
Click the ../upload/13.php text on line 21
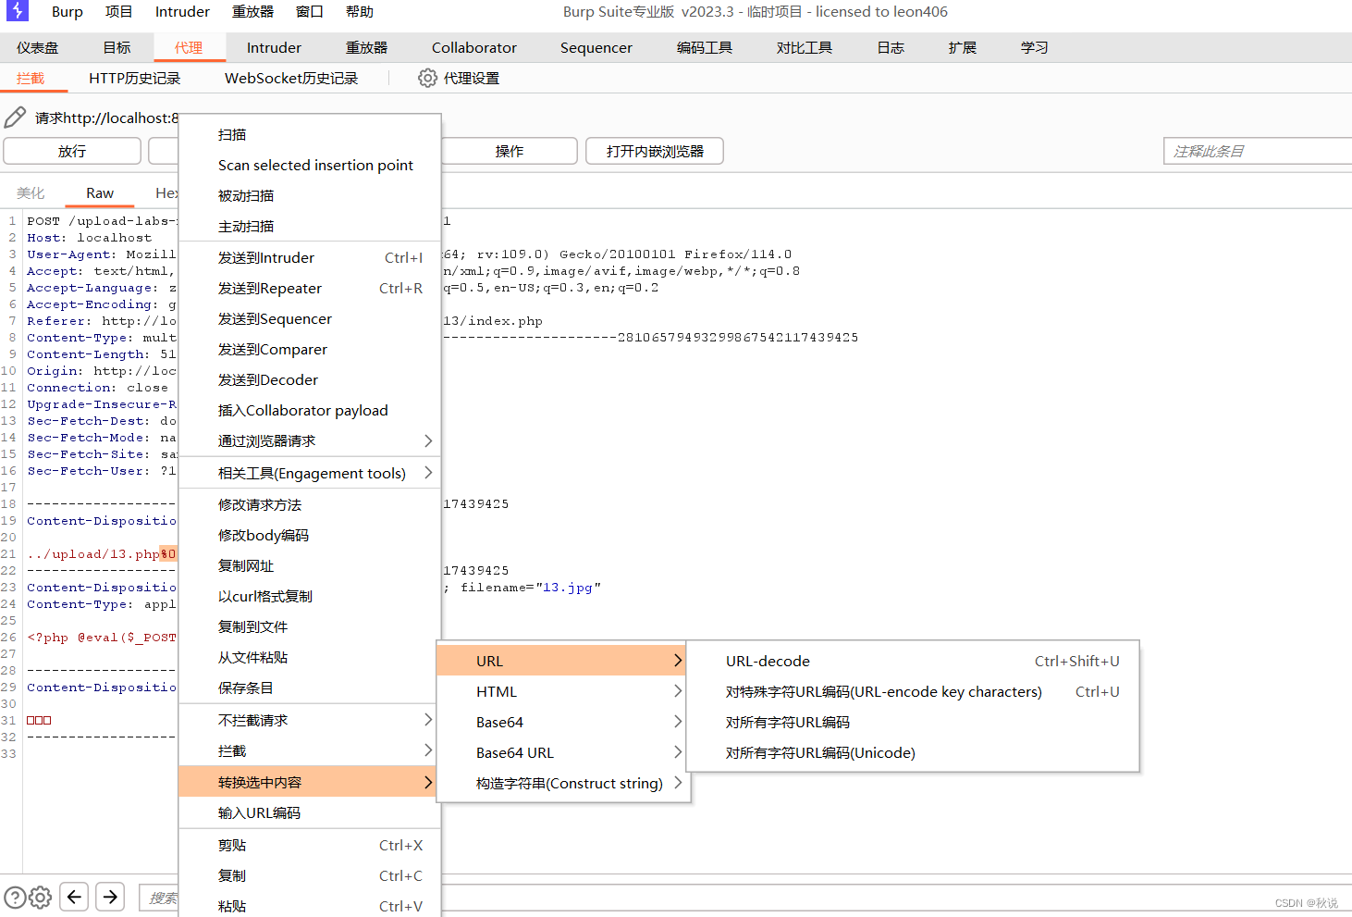[93, 554]
